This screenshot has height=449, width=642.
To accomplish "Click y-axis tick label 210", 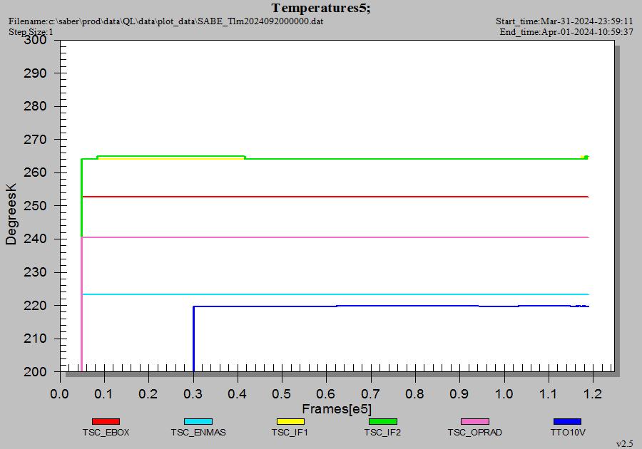I will click(x=35, y=339).
